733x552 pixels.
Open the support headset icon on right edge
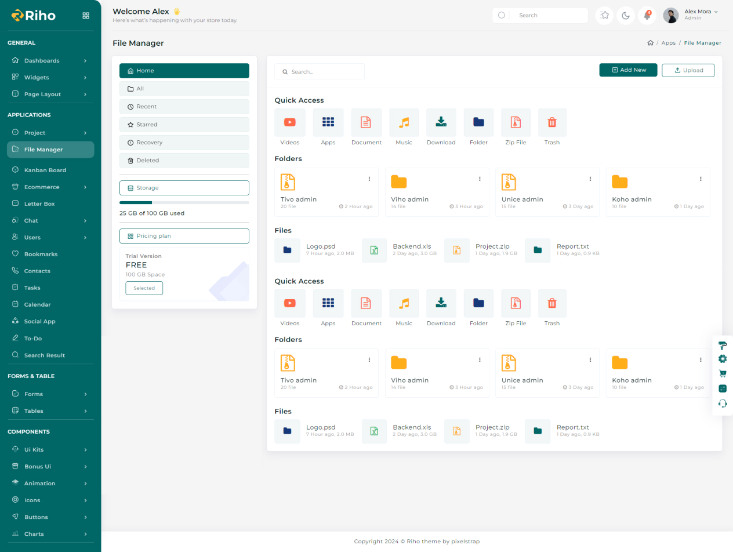point(723,404)
